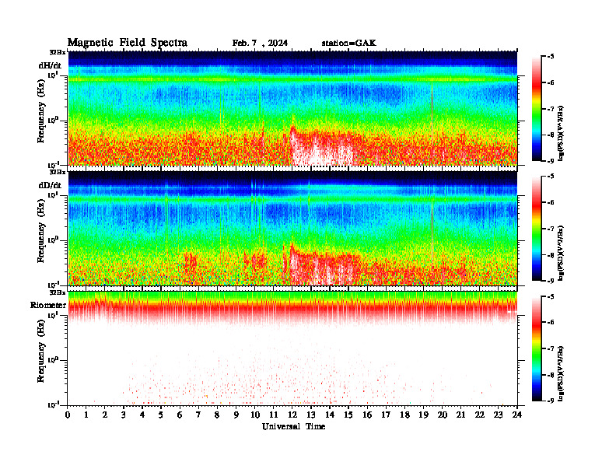The width and height of the screenshot is (616, 476).
Task: Click the log(PSD) label beside dD/dt color bar
Action: click(x=561, y=253)
